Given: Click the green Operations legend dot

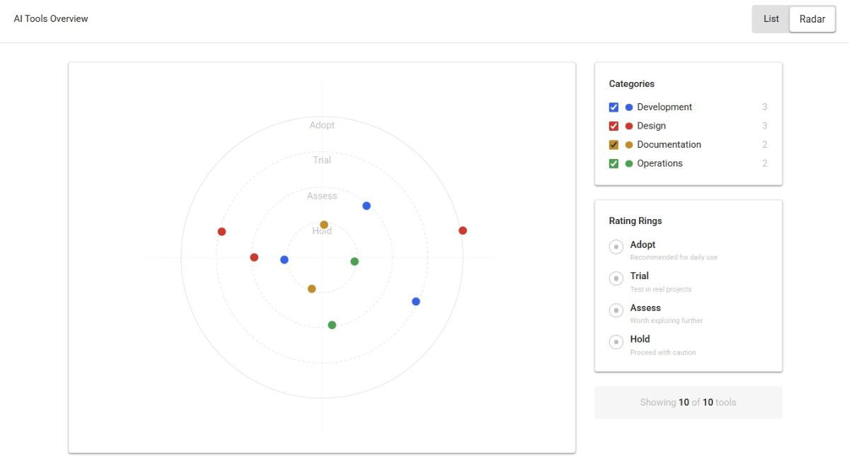Looking at the screenshot, I should pos(629,164).
